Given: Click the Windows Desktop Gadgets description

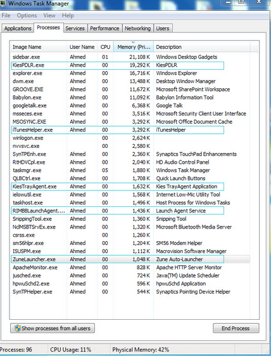Looking at the screenshot, I should coord(187,57).
